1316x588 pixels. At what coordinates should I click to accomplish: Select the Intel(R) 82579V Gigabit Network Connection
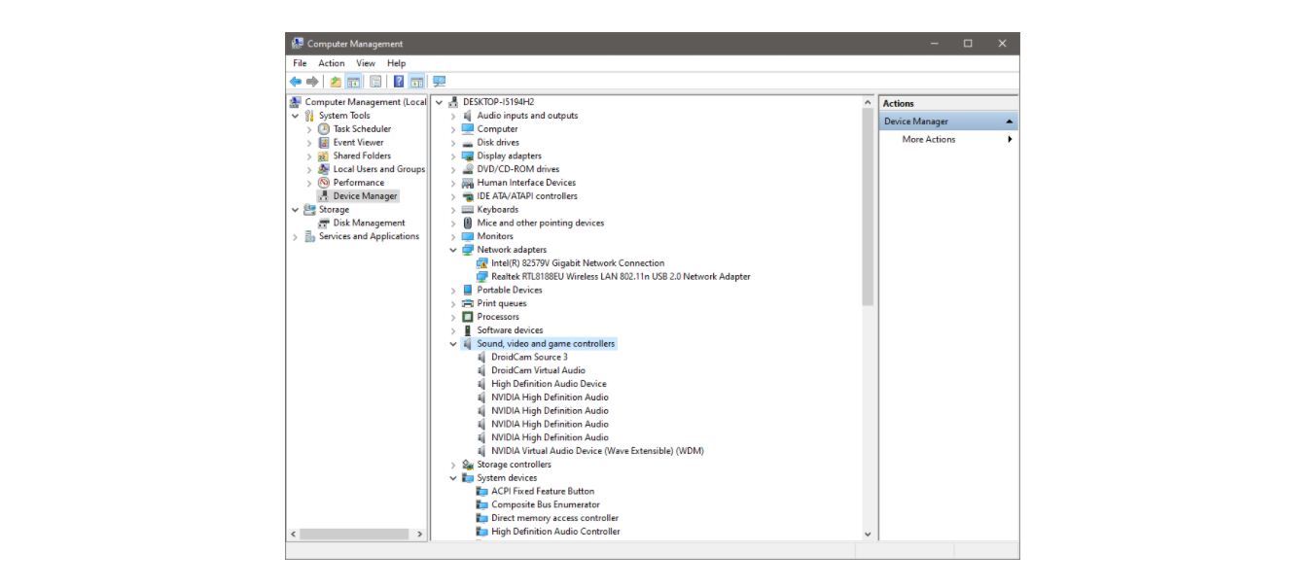coord(574,262)
